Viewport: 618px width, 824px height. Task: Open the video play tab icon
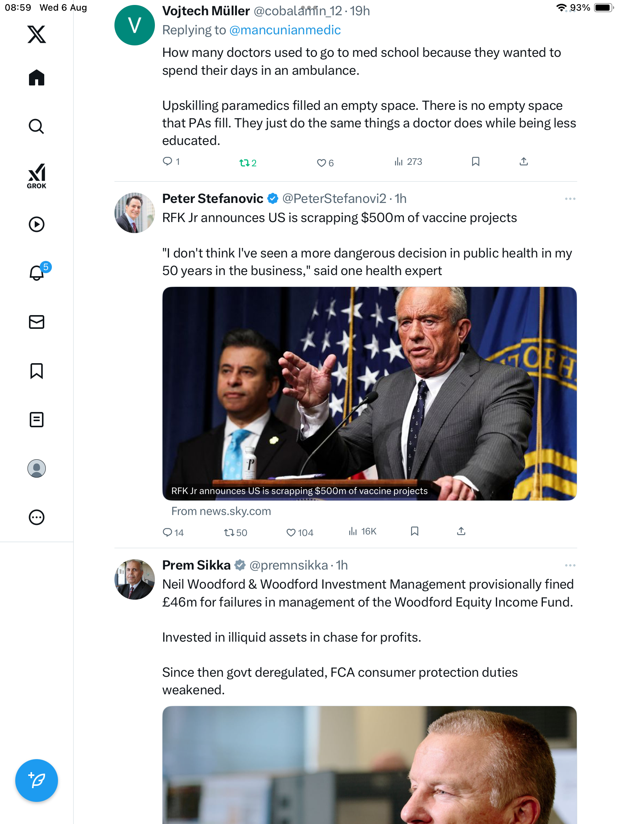click(x=37, y=224)
